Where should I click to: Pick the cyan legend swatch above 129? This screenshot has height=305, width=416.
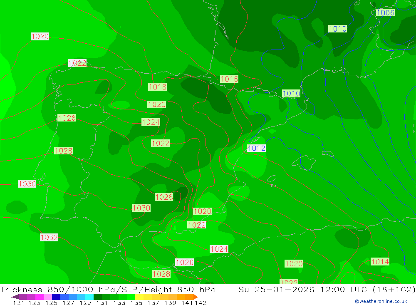pos(89,297)
